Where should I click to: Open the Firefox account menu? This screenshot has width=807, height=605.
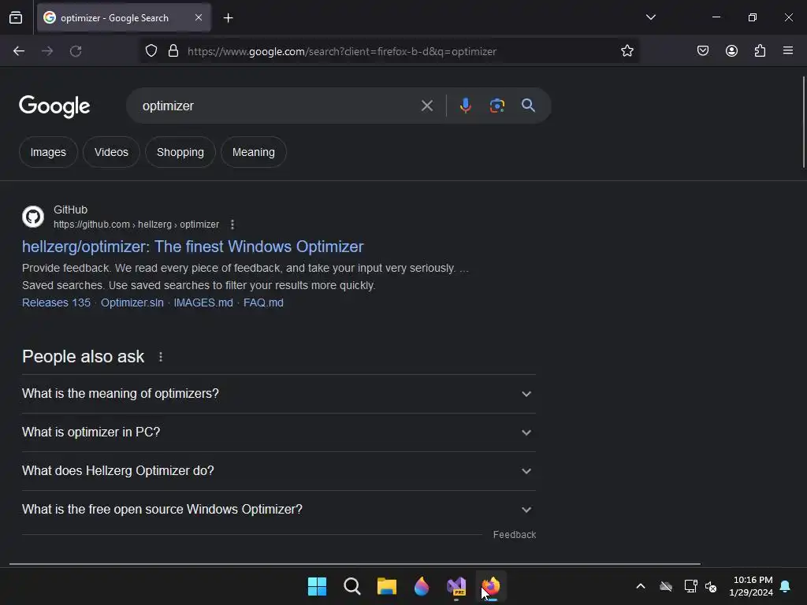click(x=731, y=51)
